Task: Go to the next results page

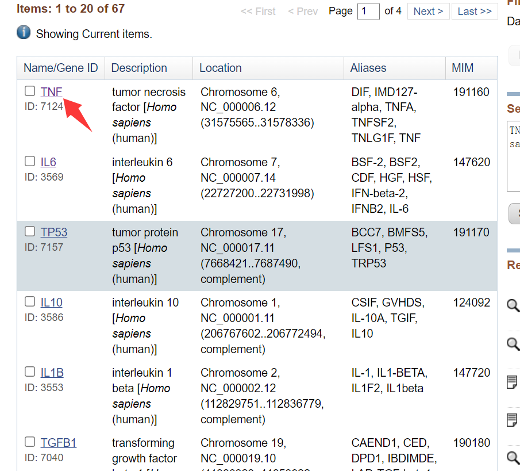Action: (x=428, y=12)
